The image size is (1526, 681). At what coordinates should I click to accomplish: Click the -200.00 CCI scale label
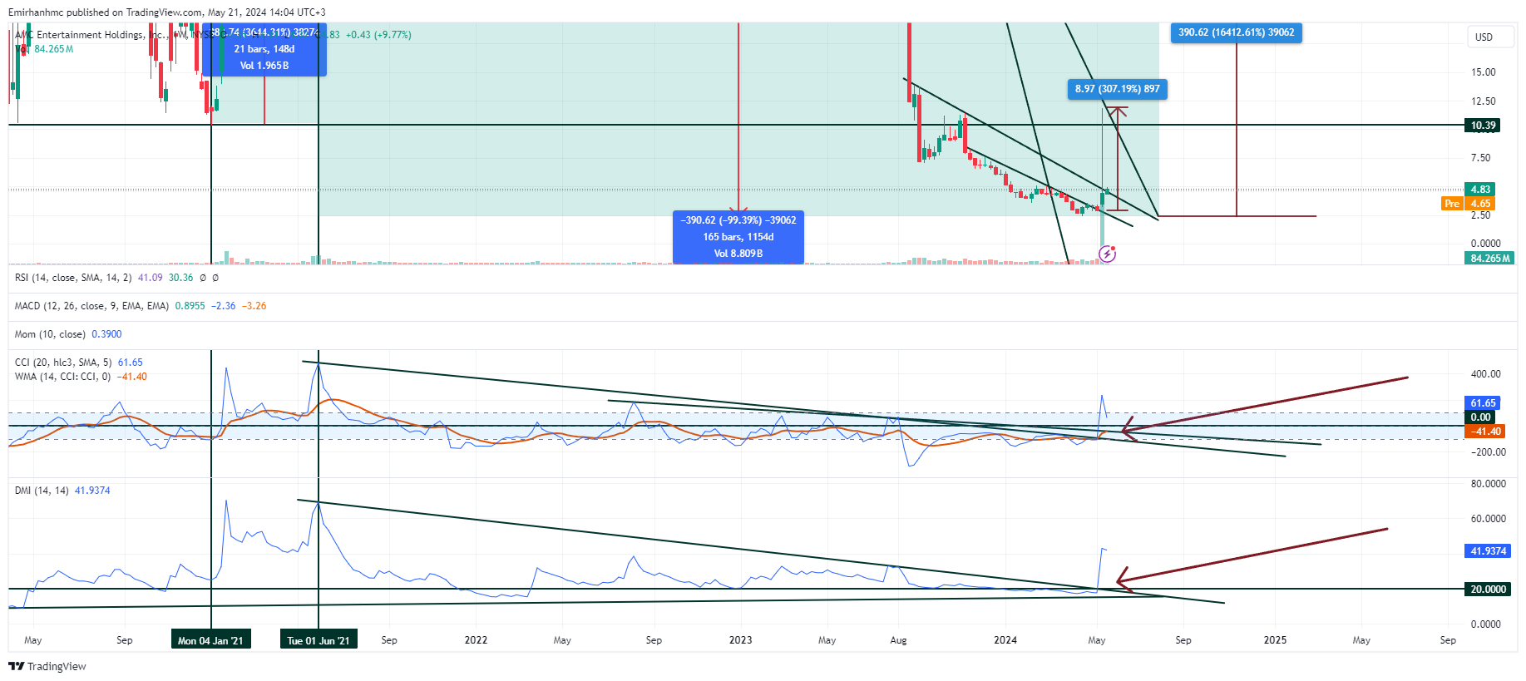coord(1488,452)
